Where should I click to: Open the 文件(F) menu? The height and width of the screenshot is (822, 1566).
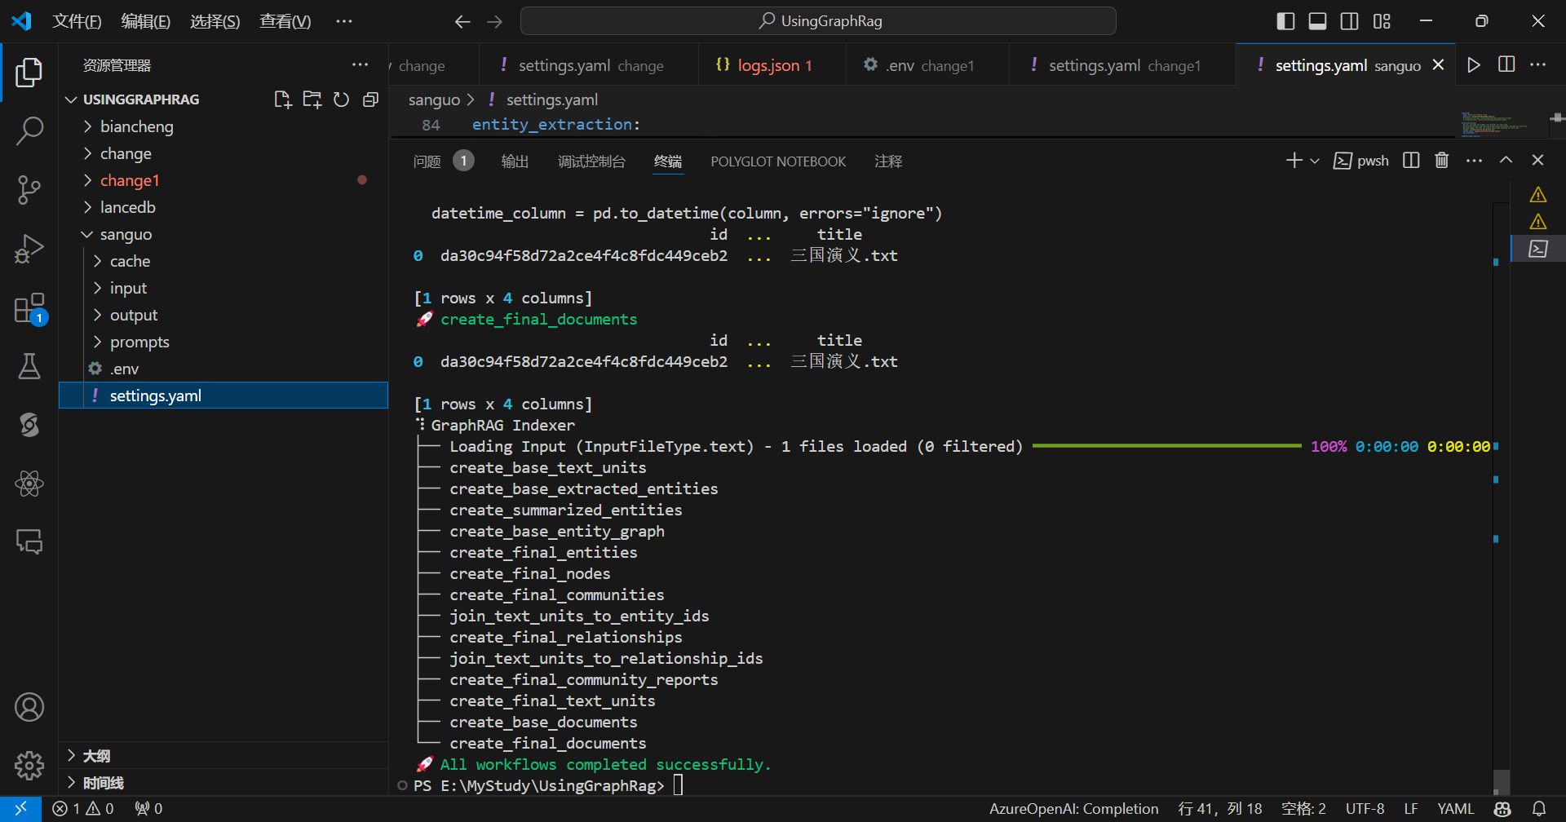pos(77,21)
